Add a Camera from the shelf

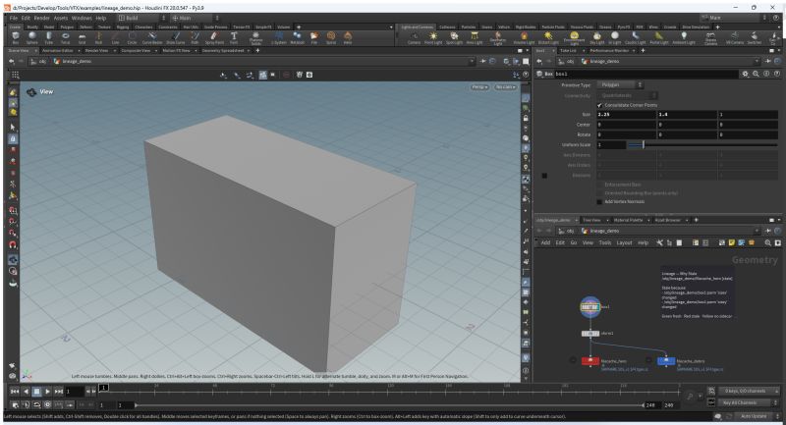[x=414, y=37]
